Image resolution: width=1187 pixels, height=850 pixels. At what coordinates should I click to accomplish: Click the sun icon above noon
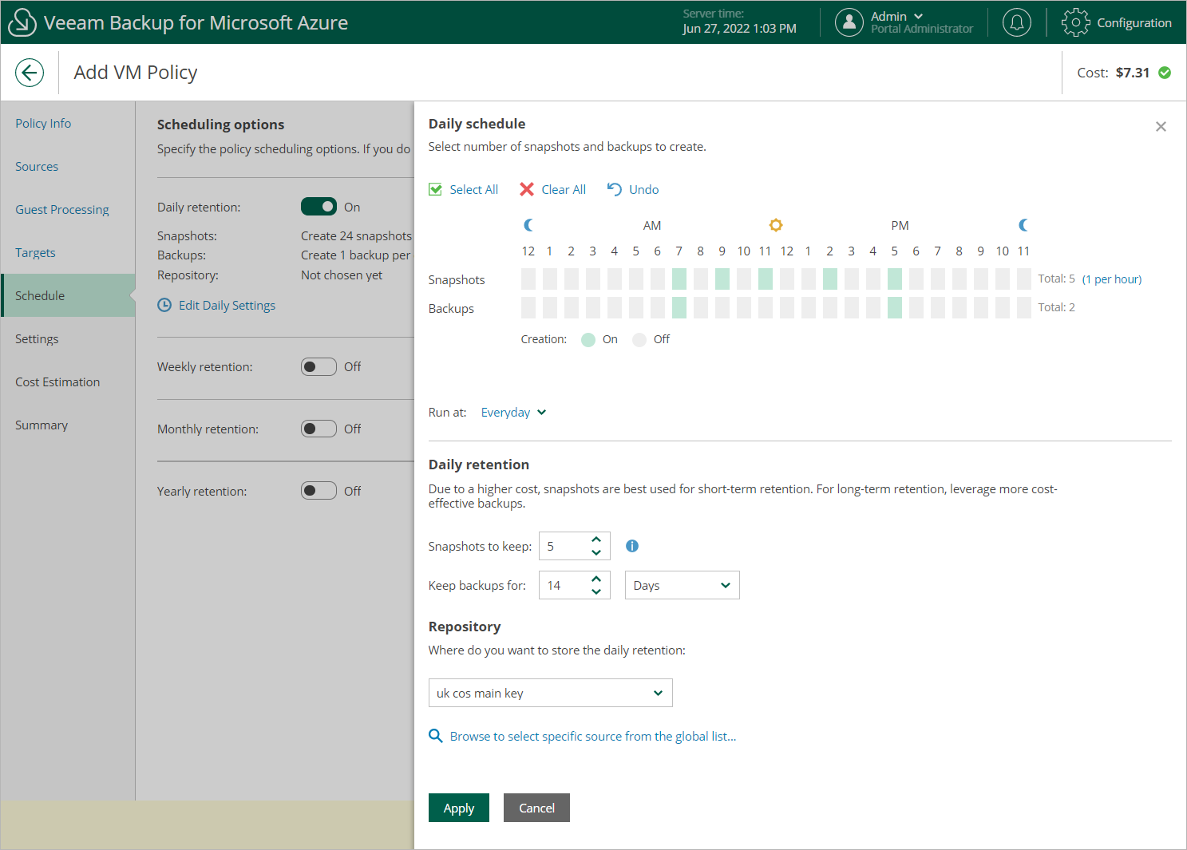(x=776, y=225)
